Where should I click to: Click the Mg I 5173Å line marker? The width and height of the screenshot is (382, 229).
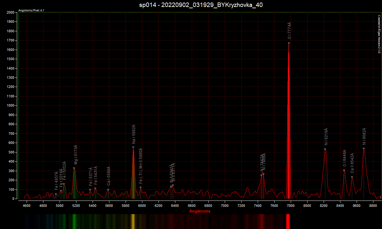point(74,168)
